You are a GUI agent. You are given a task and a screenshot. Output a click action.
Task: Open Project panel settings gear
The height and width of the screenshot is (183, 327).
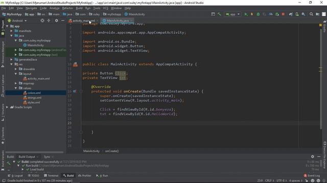57,20
